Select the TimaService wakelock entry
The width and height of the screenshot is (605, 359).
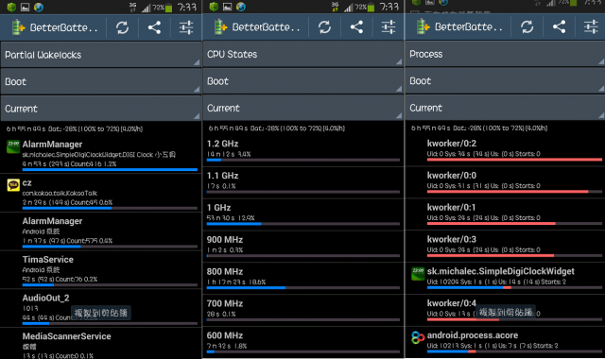[x=101, y=269]
